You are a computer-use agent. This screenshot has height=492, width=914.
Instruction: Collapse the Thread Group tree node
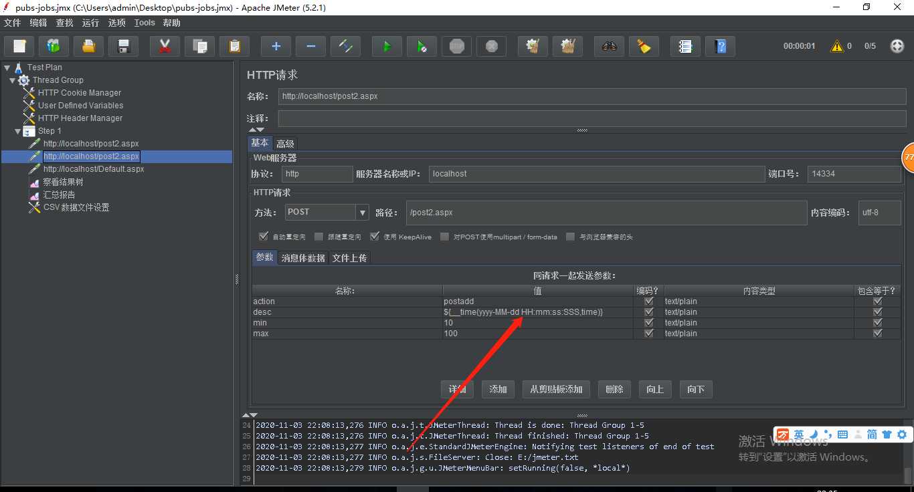click(x=13, y=80)
